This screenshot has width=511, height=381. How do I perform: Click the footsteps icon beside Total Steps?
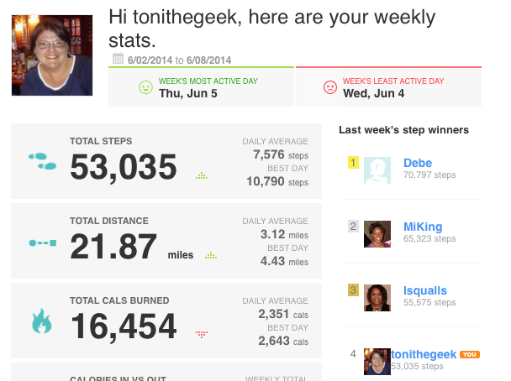pyautogui.click(x=42, y=161)
